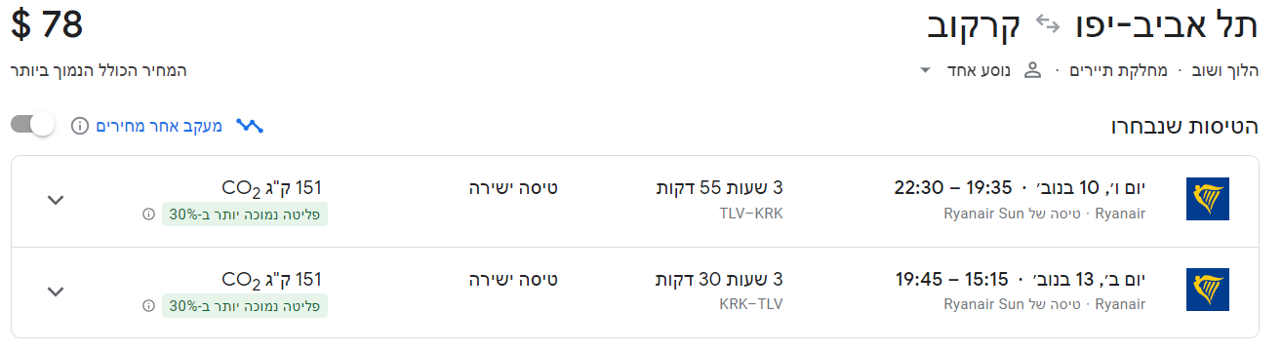Click Ryanair logo on 13 November flight
The width and height of the screenshot is (1282, 351).
pyautogui.click(x=1207, y=292)
